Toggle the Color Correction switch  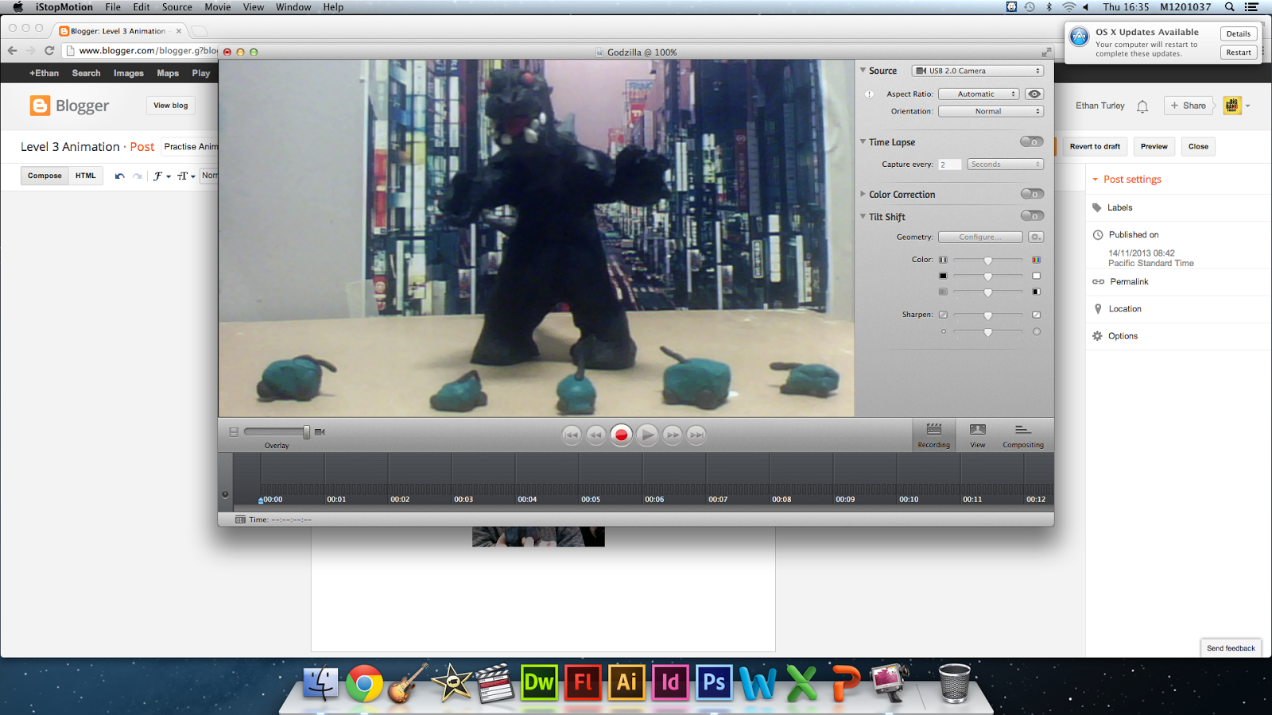[x=1032, y=194]
